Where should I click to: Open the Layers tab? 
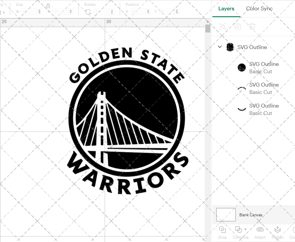pyautogui.click(x=226, y=9)
